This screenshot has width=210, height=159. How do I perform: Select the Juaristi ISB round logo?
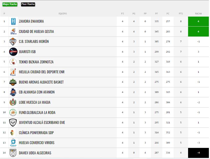coord(13,52)
